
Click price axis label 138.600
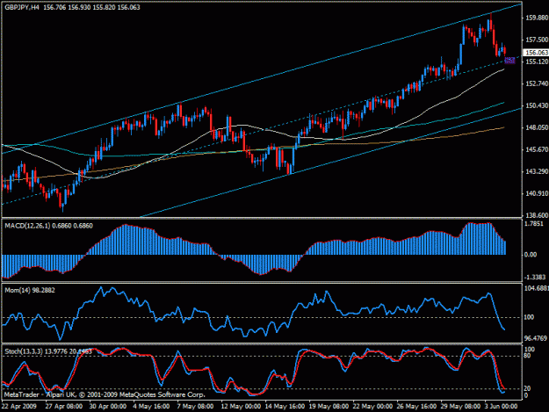click(x=537, y=215)
